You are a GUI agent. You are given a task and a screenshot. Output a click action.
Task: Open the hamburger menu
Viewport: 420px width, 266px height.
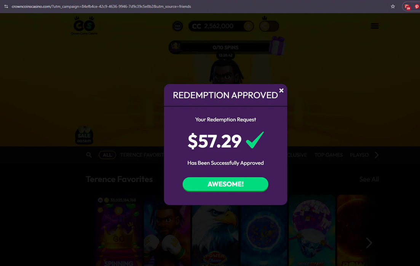coord(374,26)
